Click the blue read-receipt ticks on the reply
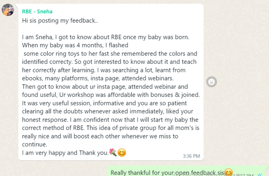269x176 pixels. pyautogui.click(x=260, y=174)
